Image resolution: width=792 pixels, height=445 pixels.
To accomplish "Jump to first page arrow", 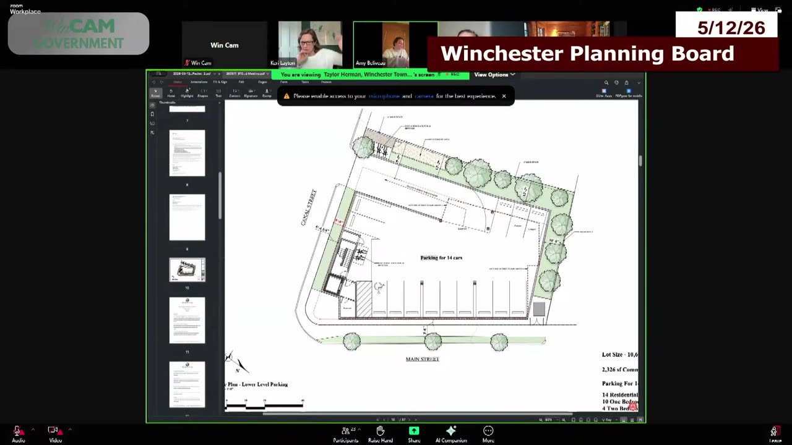I will 377,420.
